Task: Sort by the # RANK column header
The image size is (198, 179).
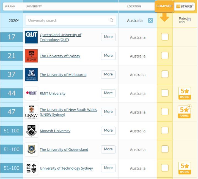Action: click(x=10, y=6)
